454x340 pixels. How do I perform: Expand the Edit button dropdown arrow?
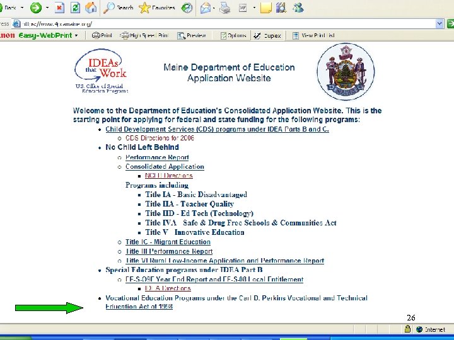pyautogui.click(x=254, y=8)
